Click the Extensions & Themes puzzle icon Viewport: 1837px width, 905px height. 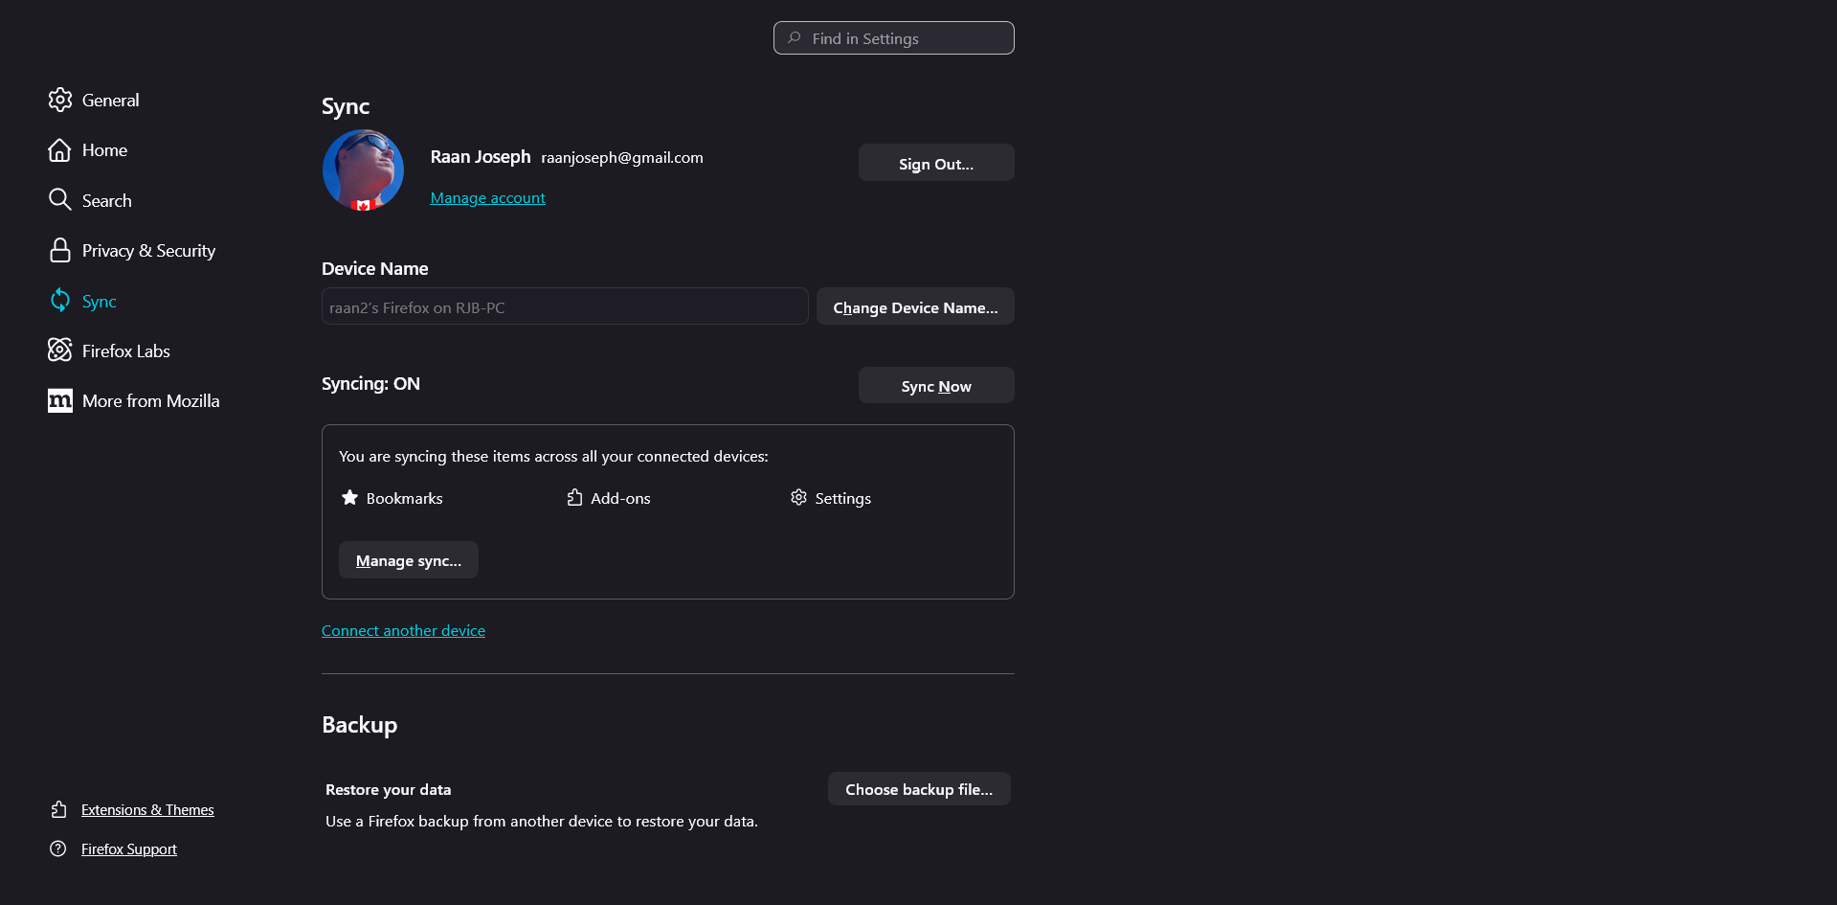coord(58,809)
